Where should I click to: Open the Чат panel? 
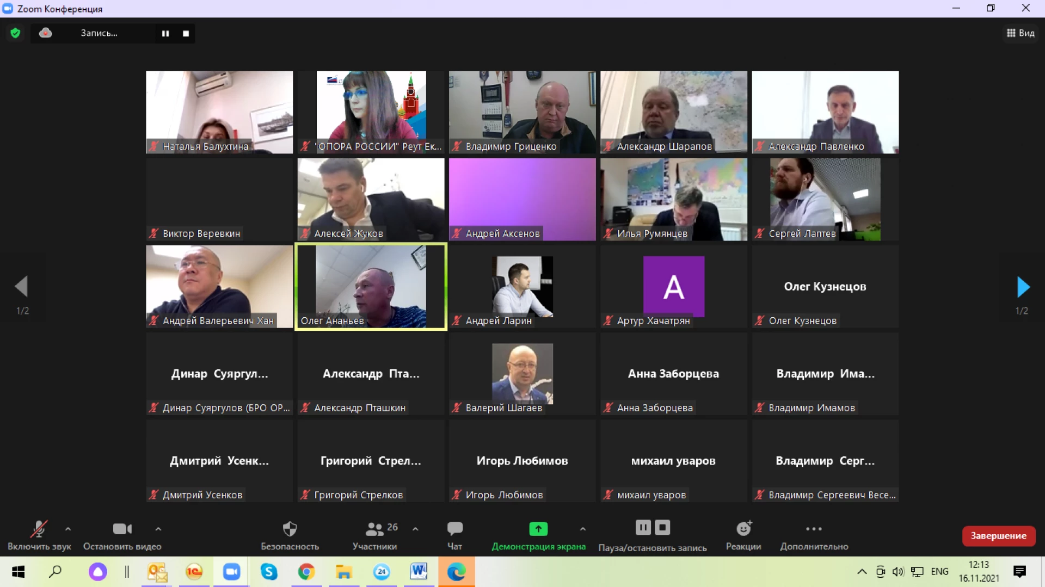tap(454, 535)
